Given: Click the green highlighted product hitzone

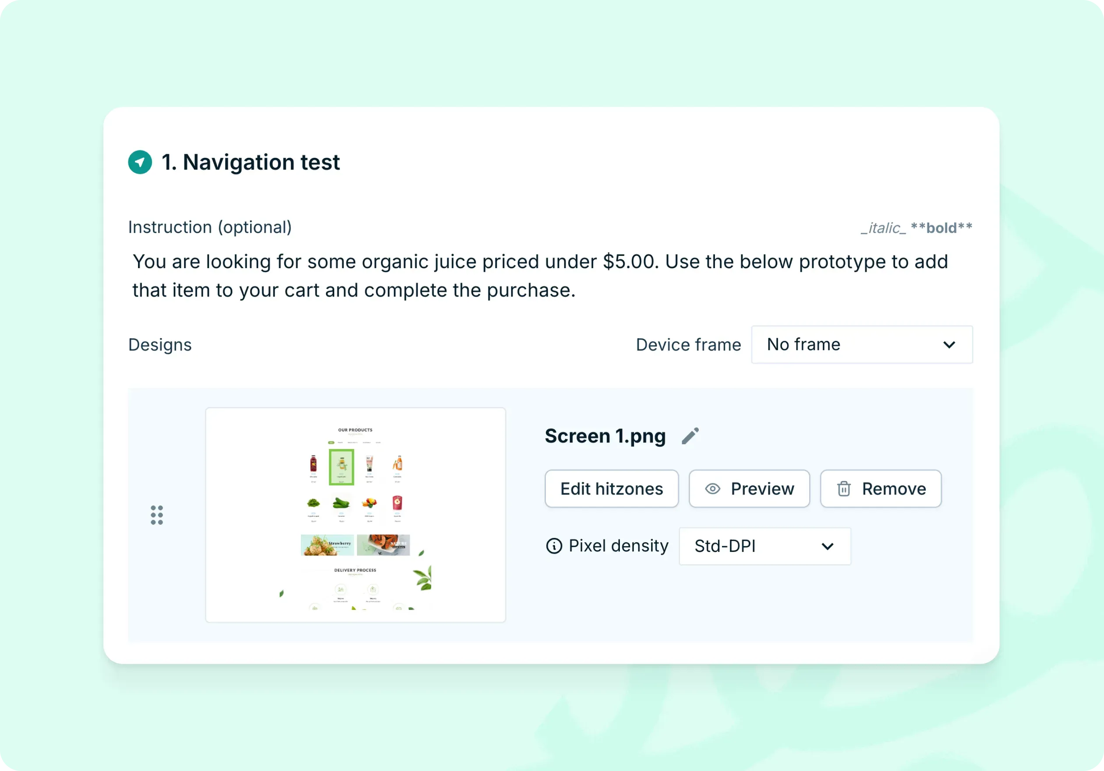Looking at the screenshot, I should pyautogui.click(x=341, y=467).
